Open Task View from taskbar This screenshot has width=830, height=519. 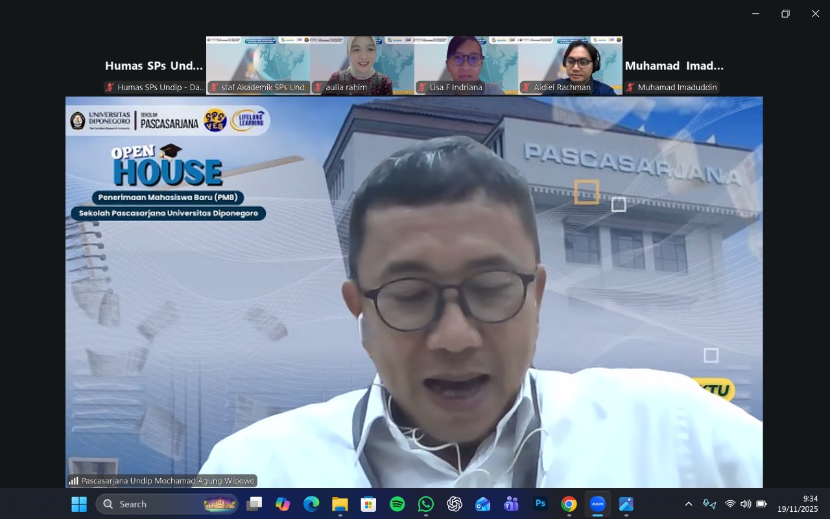tap(254, 504)
